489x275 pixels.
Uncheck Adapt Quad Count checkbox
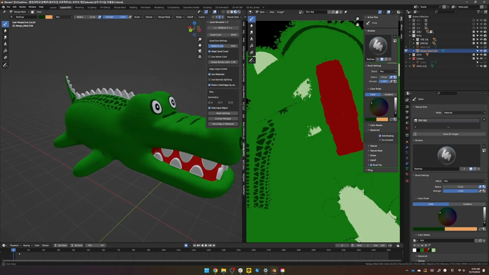(209, 51)
